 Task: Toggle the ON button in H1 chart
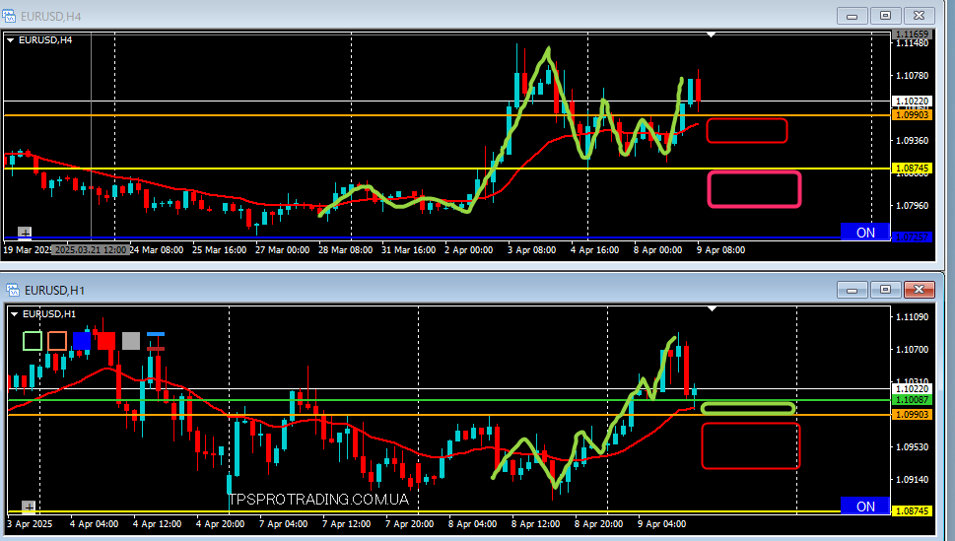pos(865,507)
